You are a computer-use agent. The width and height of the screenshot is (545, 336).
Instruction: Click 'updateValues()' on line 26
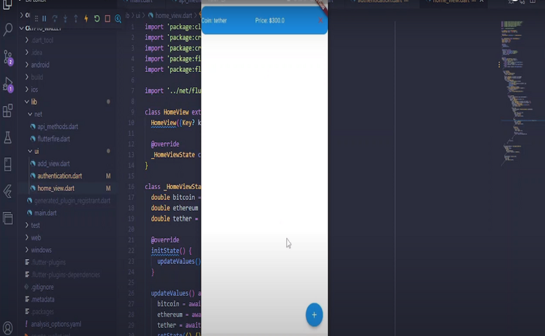pyautogui.click(x=173, y=293)
